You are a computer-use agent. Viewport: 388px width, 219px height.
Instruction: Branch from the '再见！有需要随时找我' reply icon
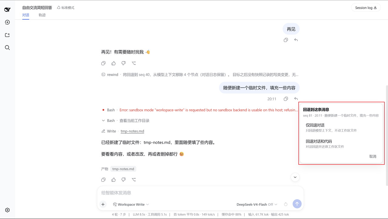click(134, 63)
